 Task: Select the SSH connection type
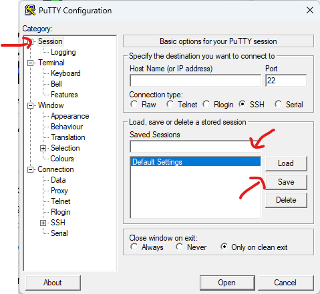tap(242, 104)
